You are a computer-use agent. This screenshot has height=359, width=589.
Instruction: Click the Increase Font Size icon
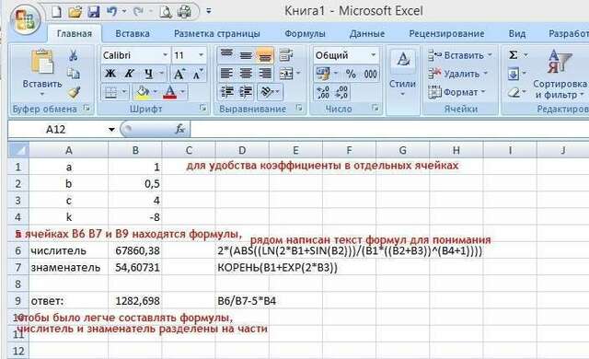pos(179,74)
